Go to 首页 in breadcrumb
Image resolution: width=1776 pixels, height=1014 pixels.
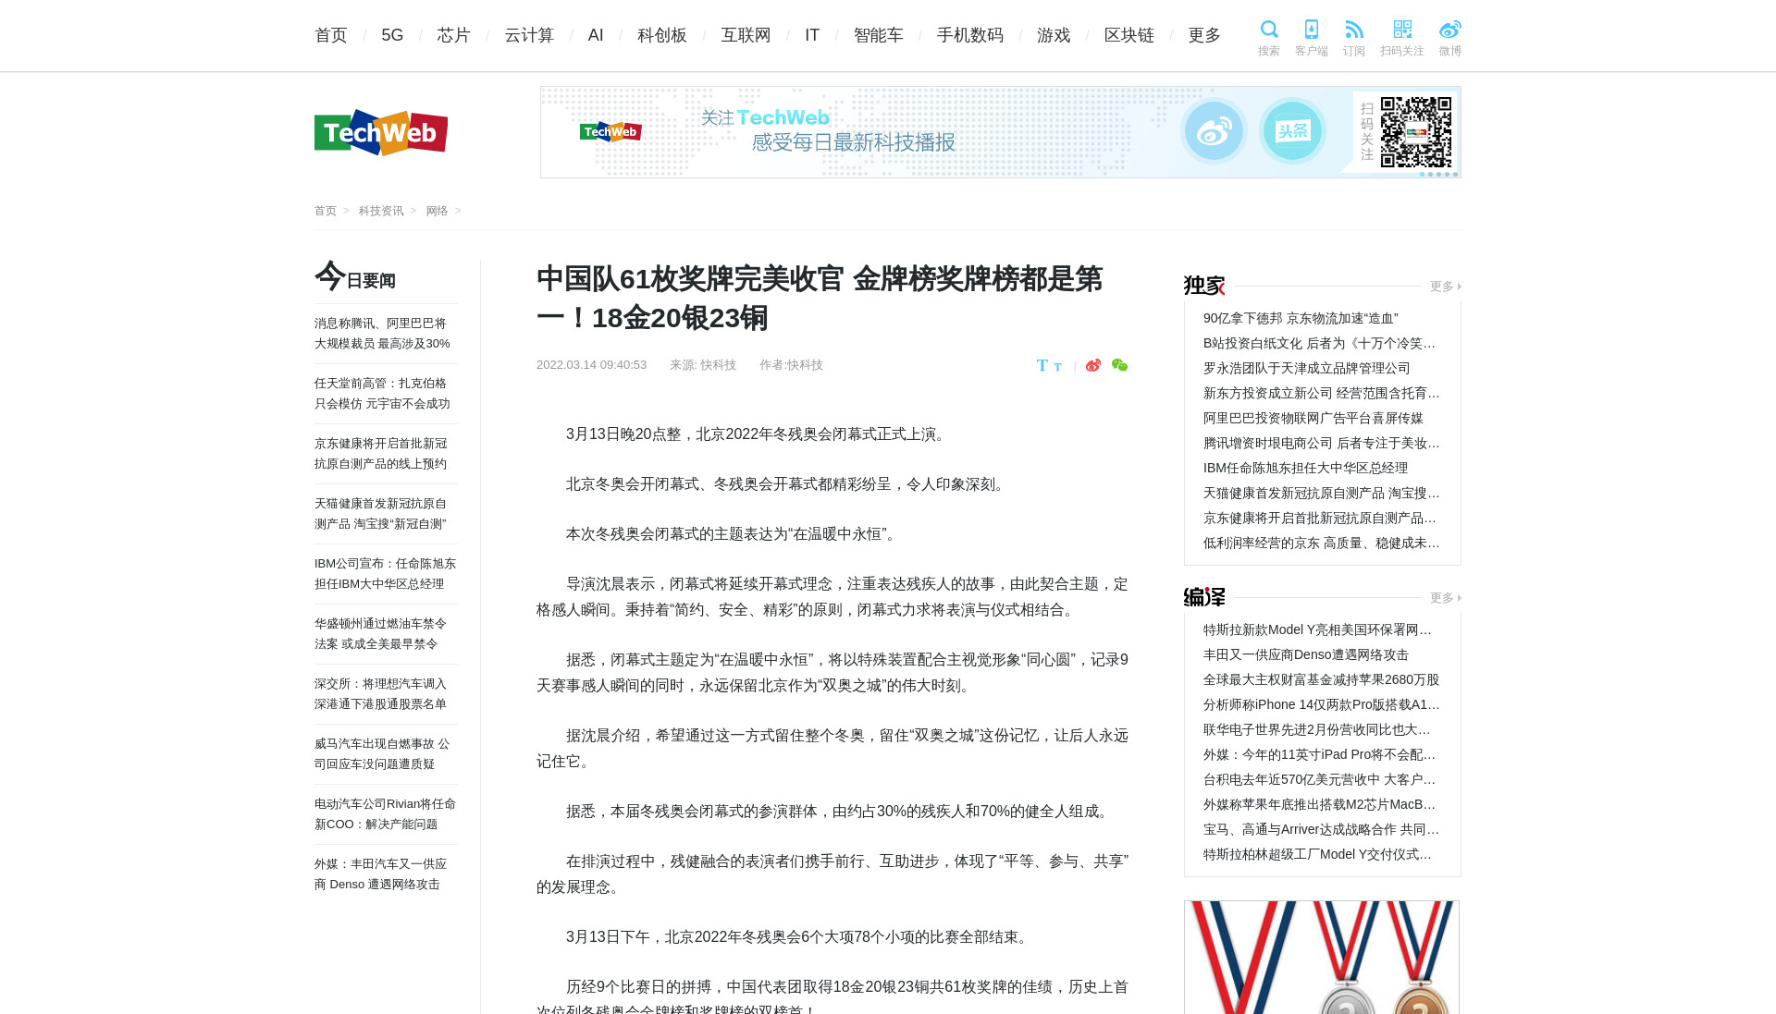pyautogui.click(x=326, y=211)
